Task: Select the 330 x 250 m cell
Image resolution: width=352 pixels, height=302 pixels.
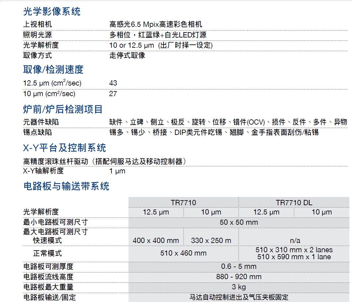Action: point(211,240)
